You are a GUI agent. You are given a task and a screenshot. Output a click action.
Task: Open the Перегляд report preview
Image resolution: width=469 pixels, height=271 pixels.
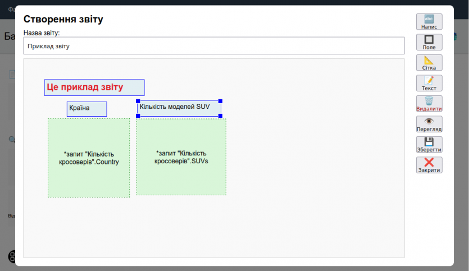(429, 124)
